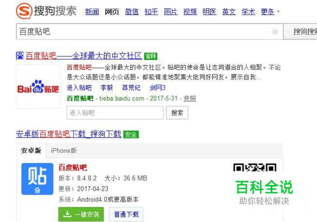Click the 更新: 2017-04-23 text
Screen dimensions: 317x222
pos(83,189)
